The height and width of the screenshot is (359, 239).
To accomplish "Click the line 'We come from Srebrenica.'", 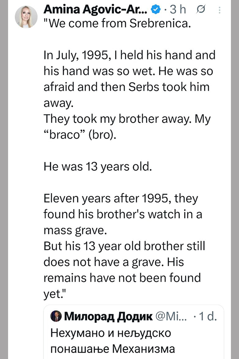I will click(118, 24).
